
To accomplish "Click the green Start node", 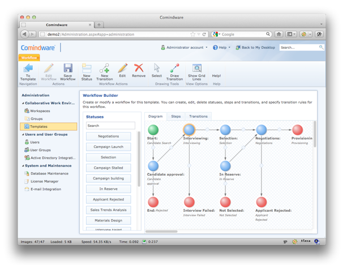I will pyautogui.click(x=153, y=130).
